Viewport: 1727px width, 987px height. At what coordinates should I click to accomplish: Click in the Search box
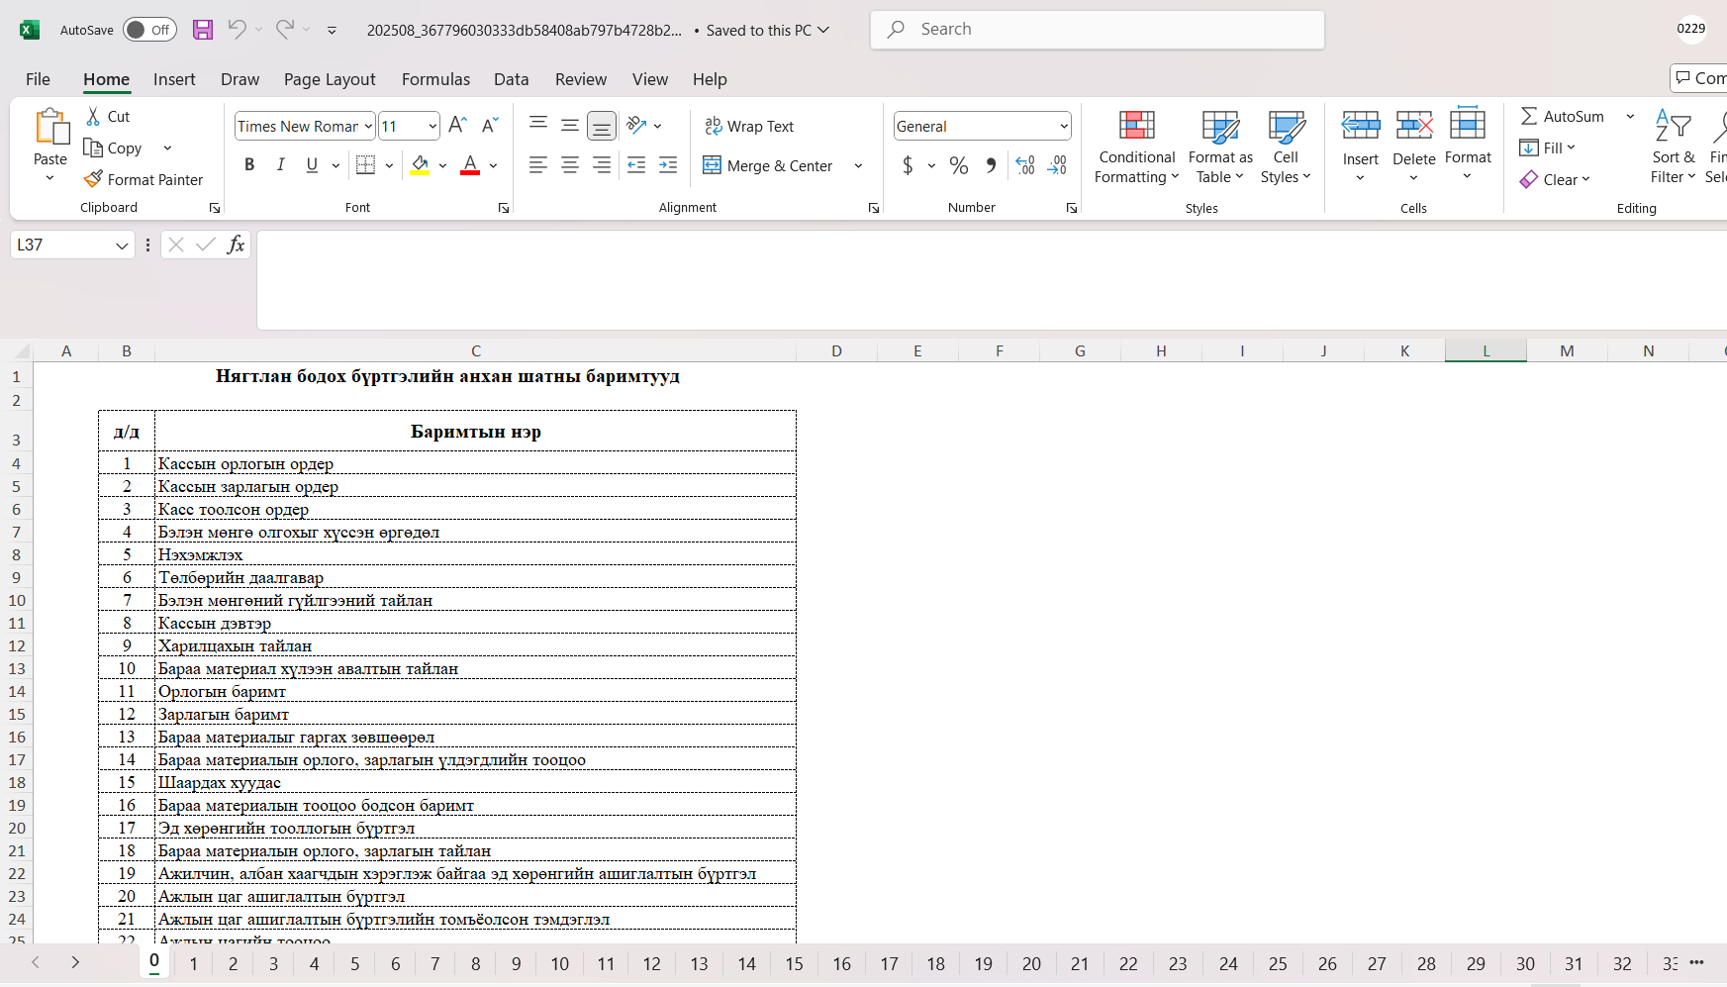1098,30
